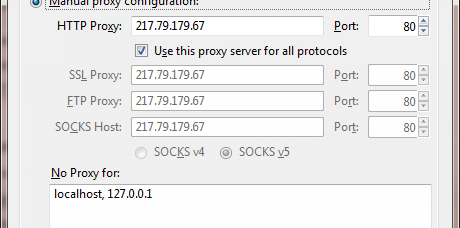Click FTP Proxy port down arrow

tap(424, 106)
